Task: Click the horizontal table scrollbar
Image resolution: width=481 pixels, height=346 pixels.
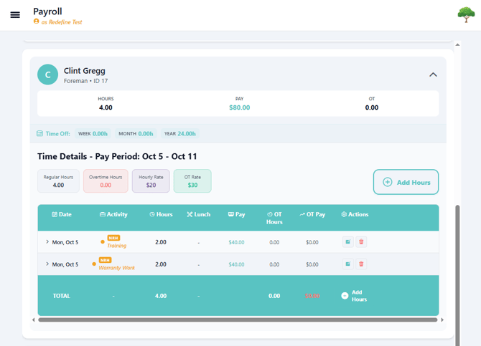Action: (238, 319)
